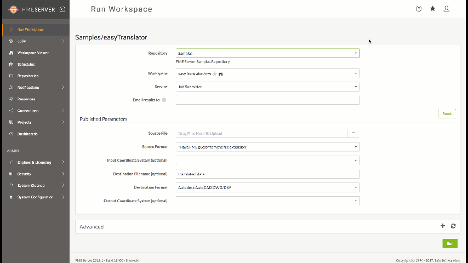
Task: Open Input Coordinate System dropdown
Action: tap(268, 161)
